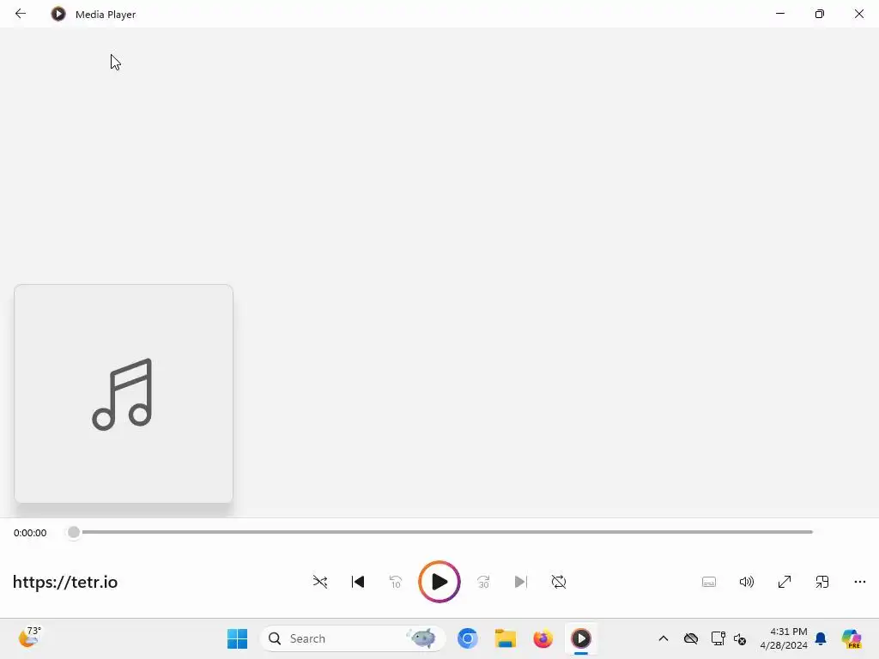Close the Media Player window
This screenshot has height=659, width=879.
coord(858,14)
